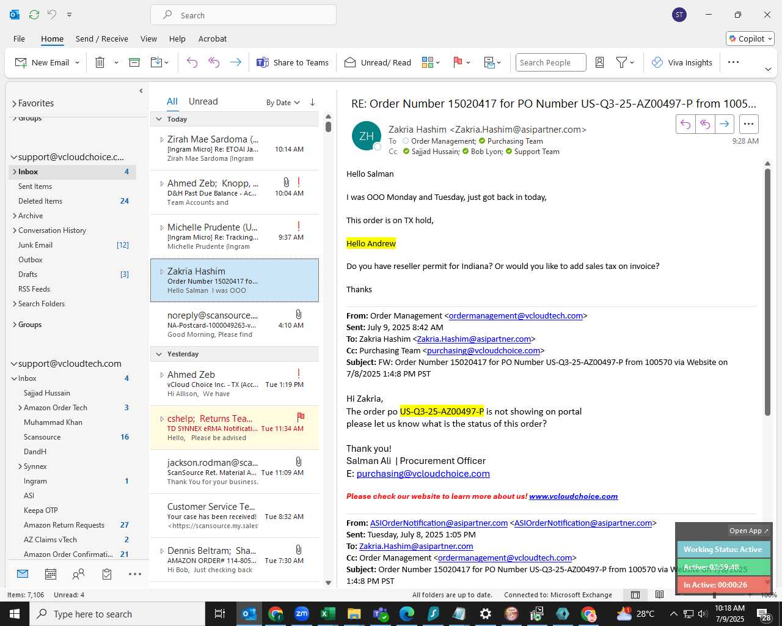Archive the selected message
This screenshot has width=782, height=626.
[x=134, y=62]
